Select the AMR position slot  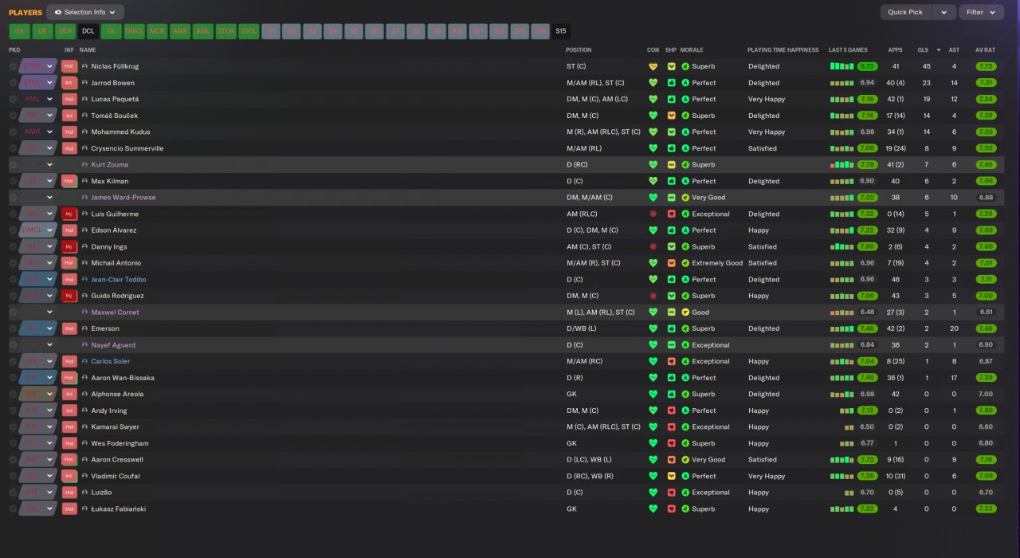(x=180, y=32)
